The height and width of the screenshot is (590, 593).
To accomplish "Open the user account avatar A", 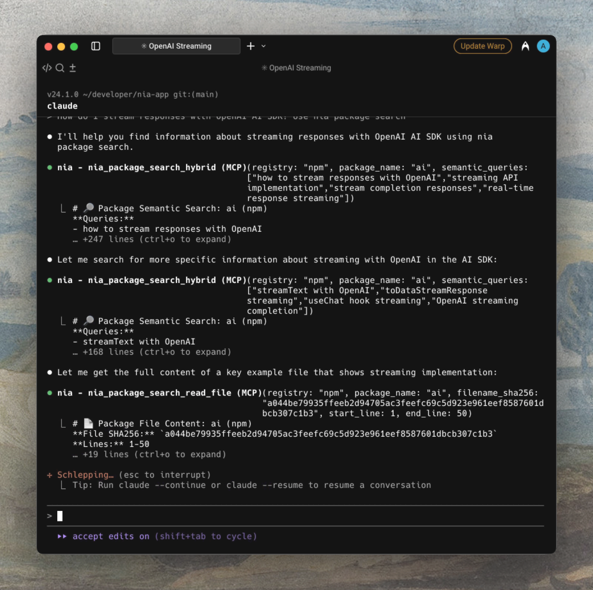I will tap(543, 46).
